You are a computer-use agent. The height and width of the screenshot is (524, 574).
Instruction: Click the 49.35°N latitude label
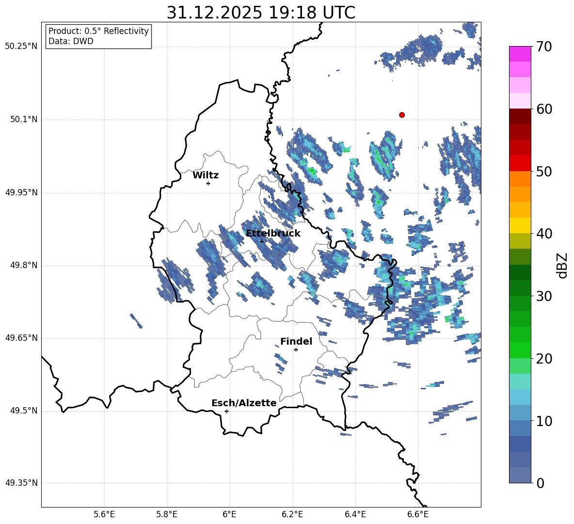21,483
